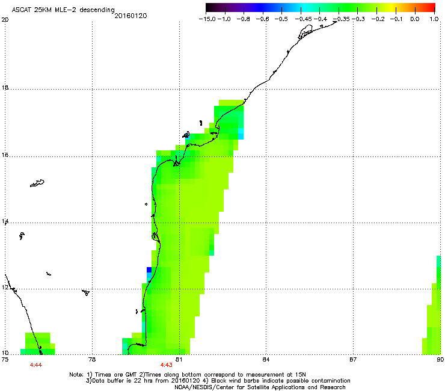Click the latitude axis label 16
445x391 pixels.
5,155
